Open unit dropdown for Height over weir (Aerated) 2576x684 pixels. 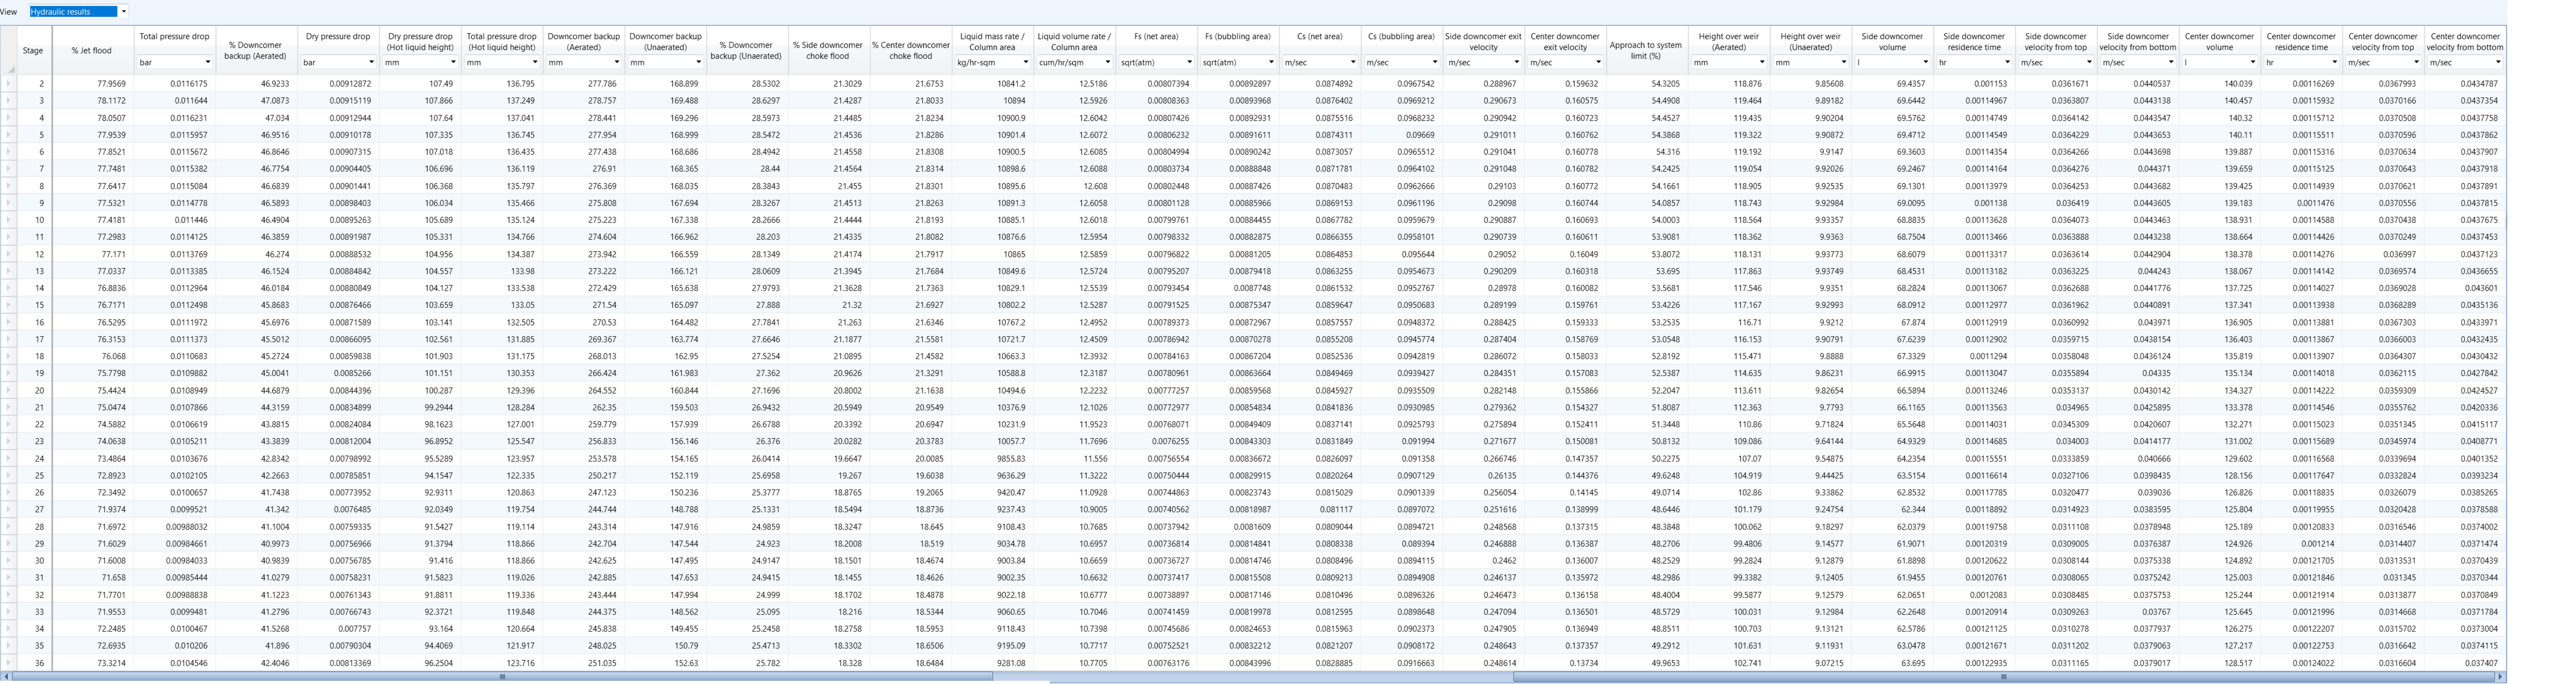1729,62
